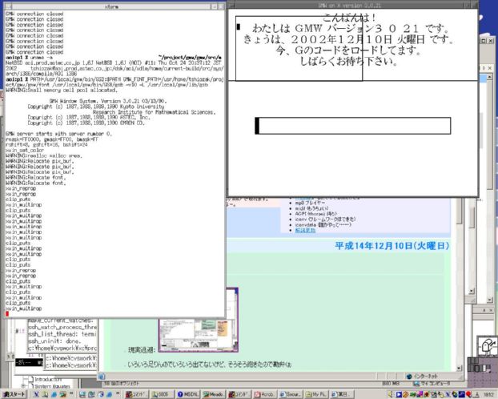This screenshot has height=399, width=498.
Task: Click the 'GMW server starts' line in xterm
Action: (x=58, y=134)
